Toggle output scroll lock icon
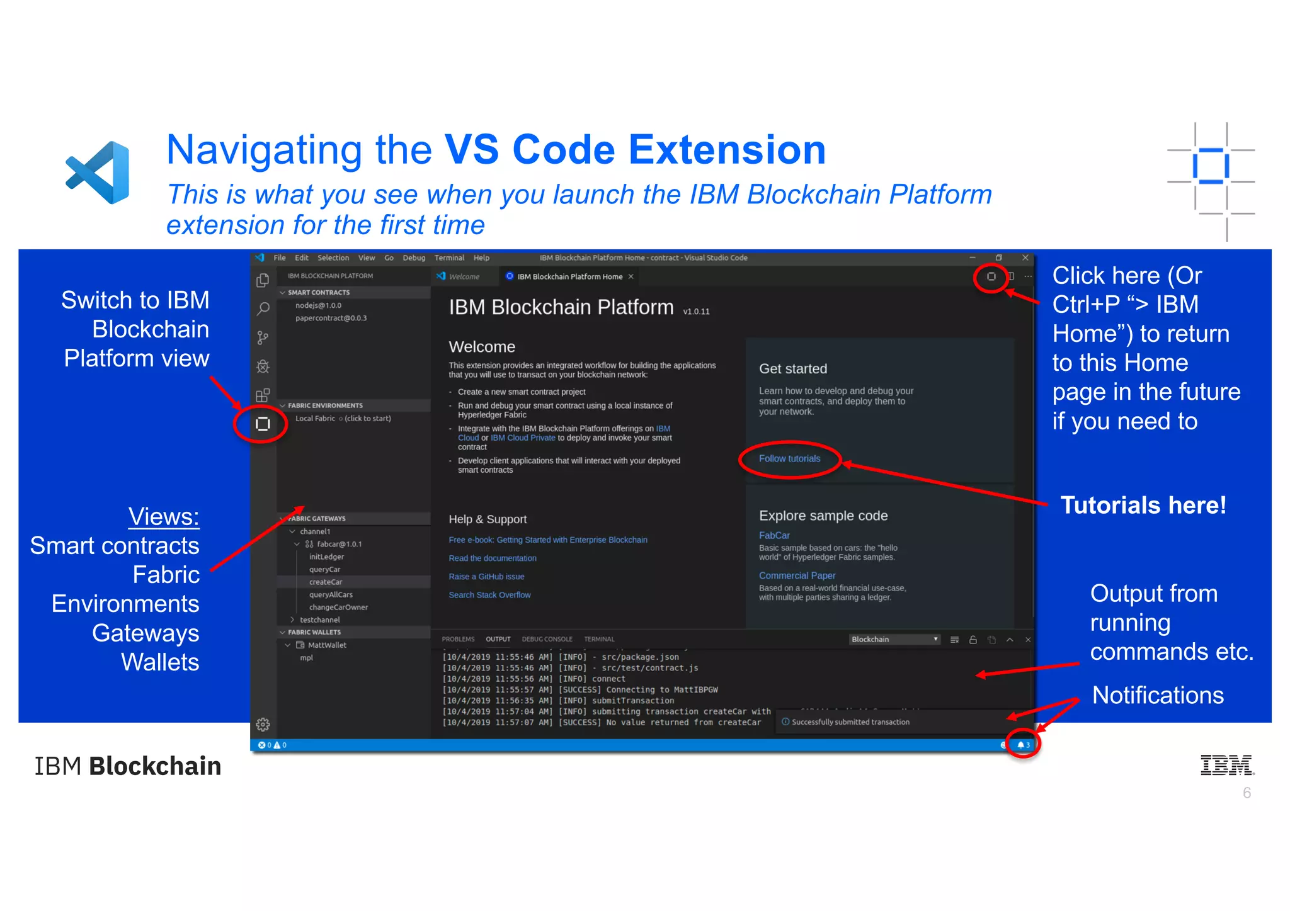 [973, 640]
